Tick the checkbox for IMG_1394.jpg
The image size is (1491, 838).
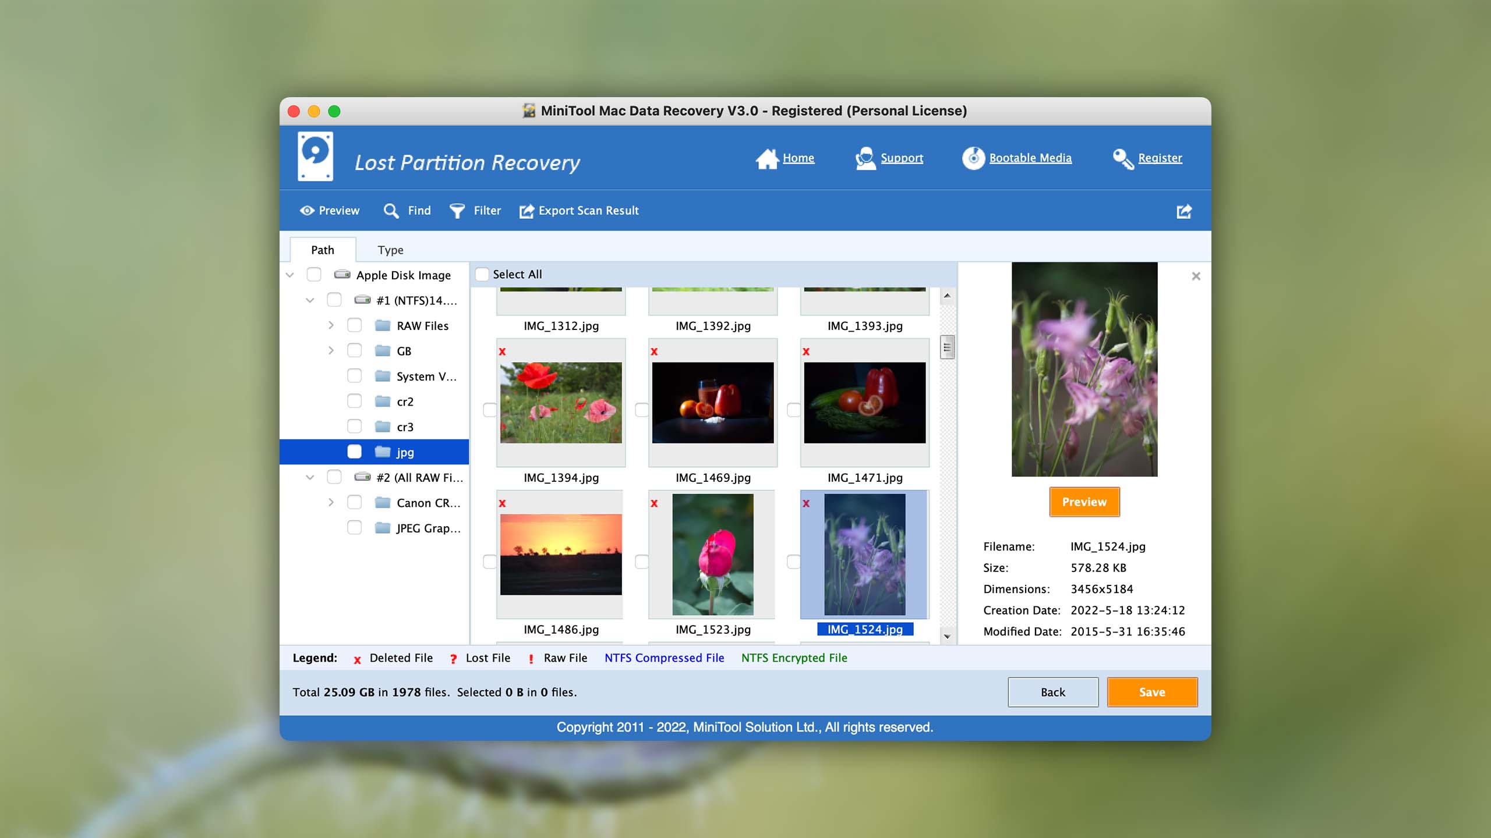coord(490,410)
